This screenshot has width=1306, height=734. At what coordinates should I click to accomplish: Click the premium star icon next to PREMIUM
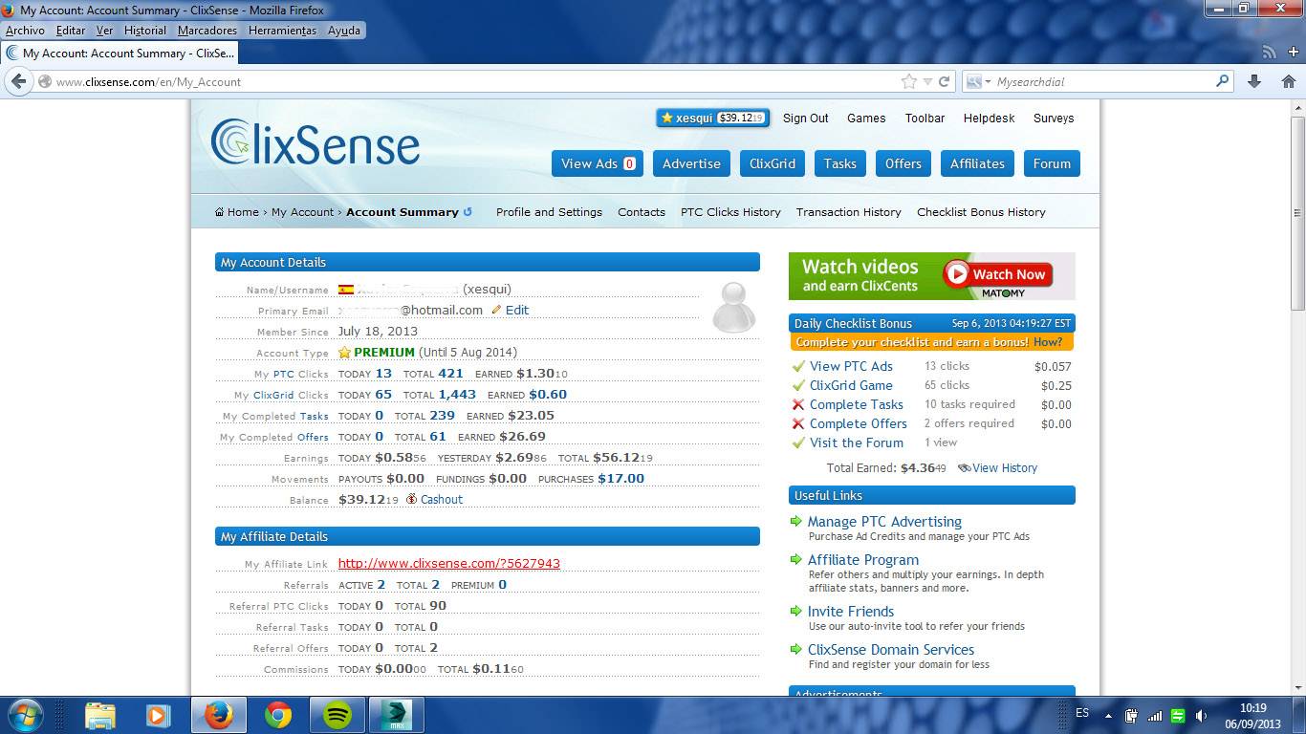coord(345,353)
